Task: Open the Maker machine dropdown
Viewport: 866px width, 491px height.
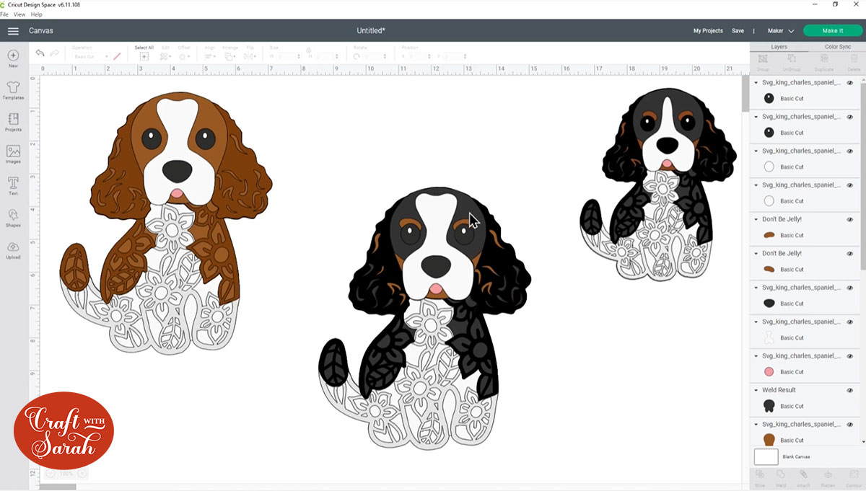Action: pos(780,31)
